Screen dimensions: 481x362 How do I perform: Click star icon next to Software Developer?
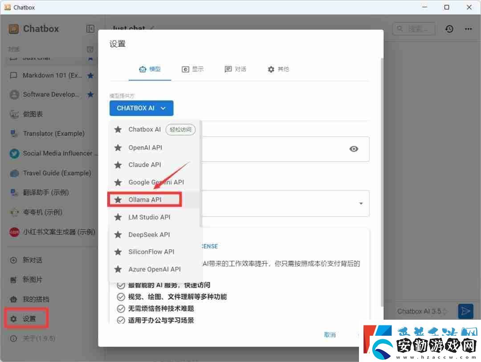(90, 94)
